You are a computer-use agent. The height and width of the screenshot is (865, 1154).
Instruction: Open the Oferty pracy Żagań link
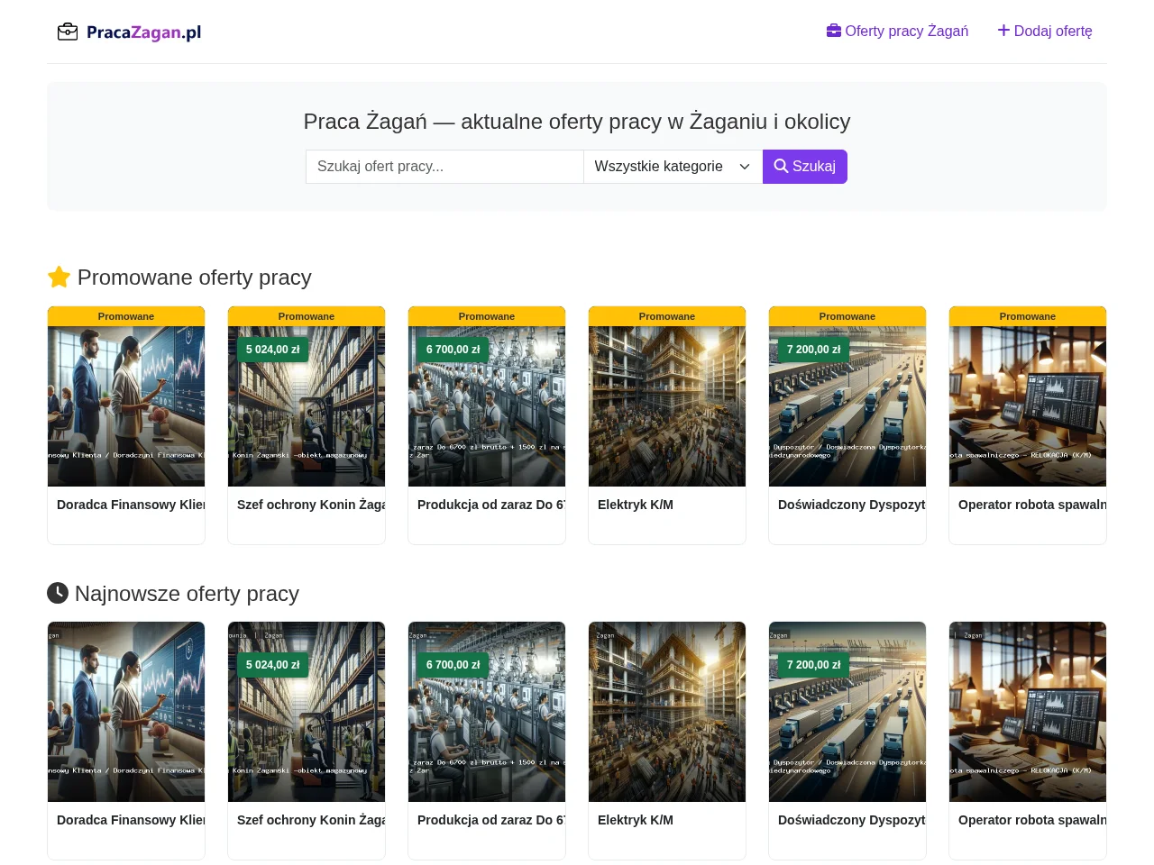click(x=897, y=31)
